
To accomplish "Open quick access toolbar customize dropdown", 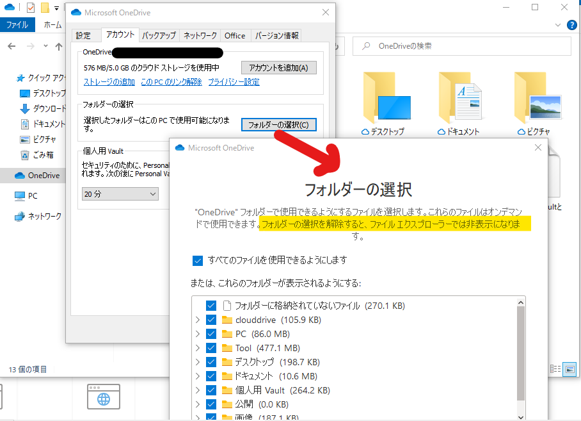I will 56,8.
